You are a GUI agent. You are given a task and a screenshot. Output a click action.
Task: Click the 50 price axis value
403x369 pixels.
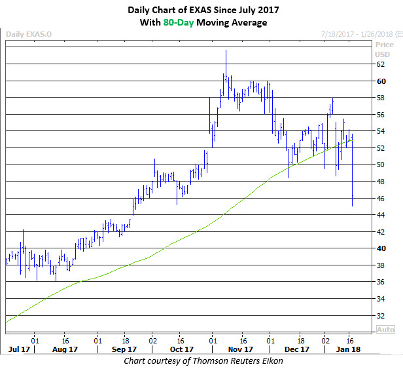pyautogui.click(x=381, y=165)
